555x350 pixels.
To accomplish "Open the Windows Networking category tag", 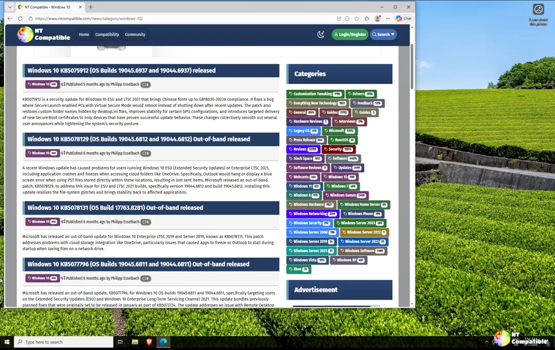I will coord(313,214).
